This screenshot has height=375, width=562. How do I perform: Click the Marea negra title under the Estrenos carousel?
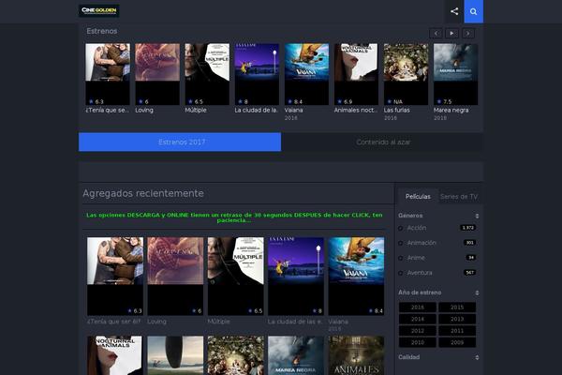[451, 111]
